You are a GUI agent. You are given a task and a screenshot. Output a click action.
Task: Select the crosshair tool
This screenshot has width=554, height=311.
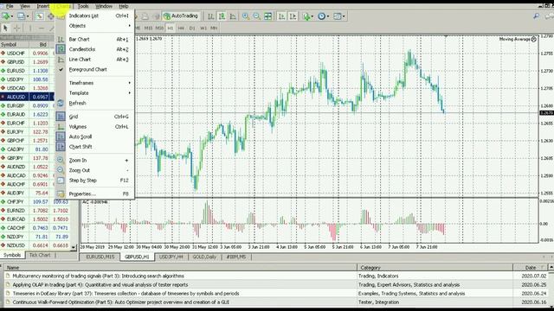click(x=16, y=29)
